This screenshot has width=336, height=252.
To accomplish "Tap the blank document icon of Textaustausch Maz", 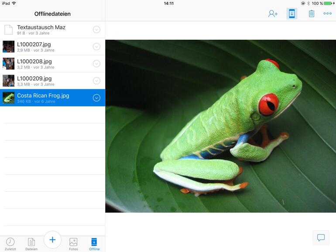I will point(9,30).
